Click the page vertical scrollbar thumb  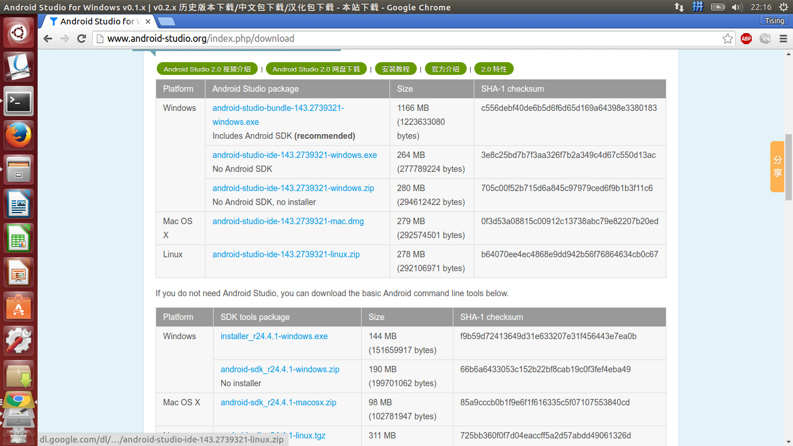point(788,167)
